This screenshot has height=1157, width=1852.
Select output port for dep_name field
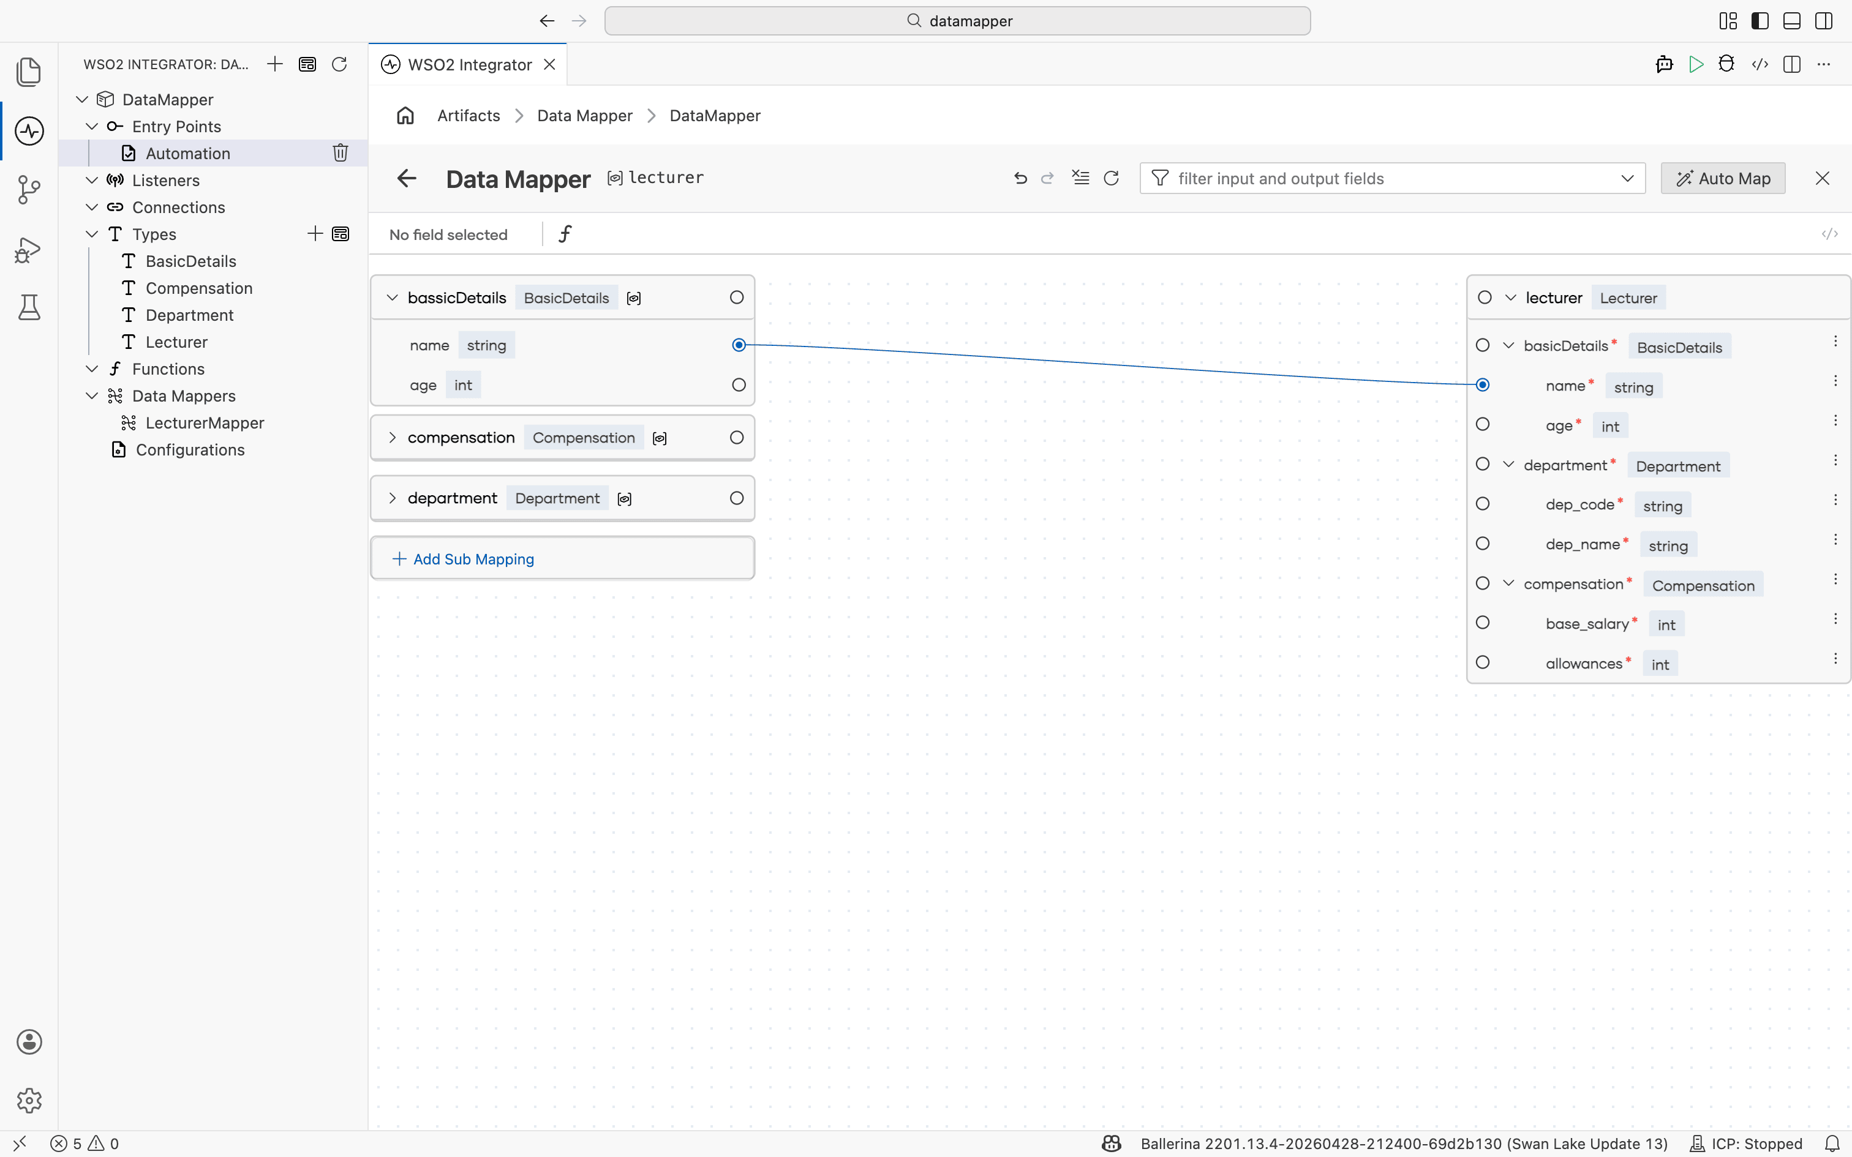pos(1482,544)
